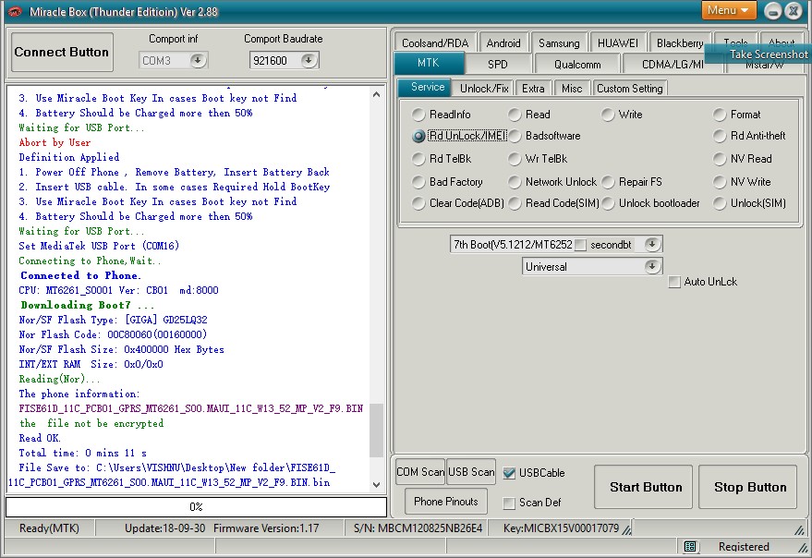Click 'Downloading Boot7 ...' log line
The width and height of the screenshot is (812, 558).
(x=87, y=305)
